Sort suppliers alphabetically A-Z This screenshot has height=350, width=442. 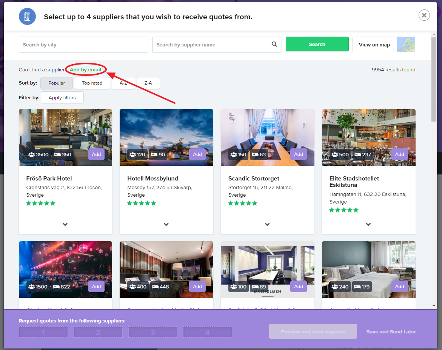123,83
